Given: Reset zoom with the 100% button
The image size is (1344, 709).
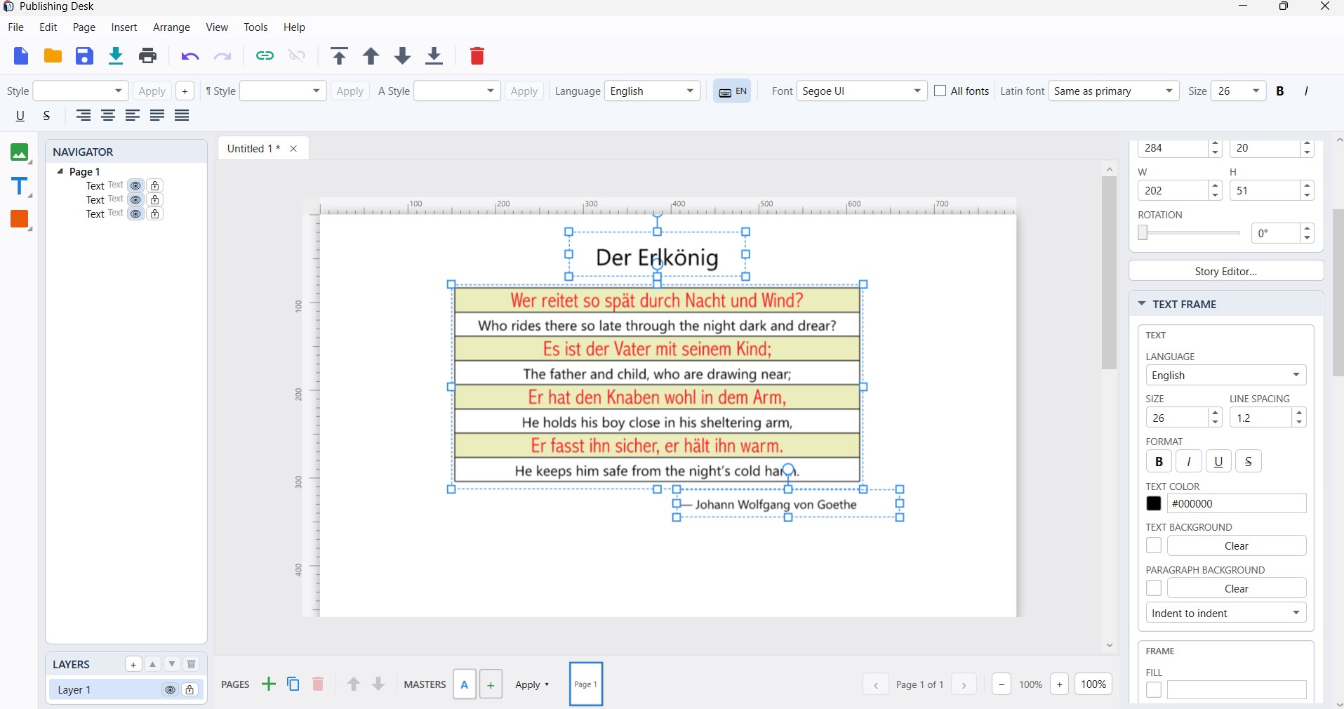Looking at the screenshot, I should (1093, 684).
